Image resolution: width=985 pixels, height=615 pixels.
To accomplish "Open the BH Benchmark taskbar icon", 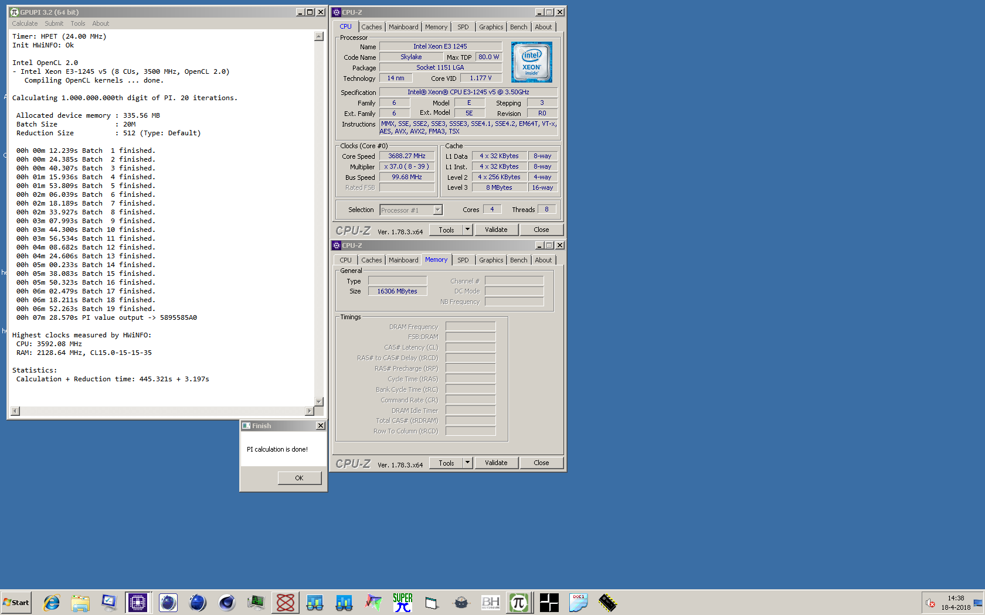I will 490,602.
